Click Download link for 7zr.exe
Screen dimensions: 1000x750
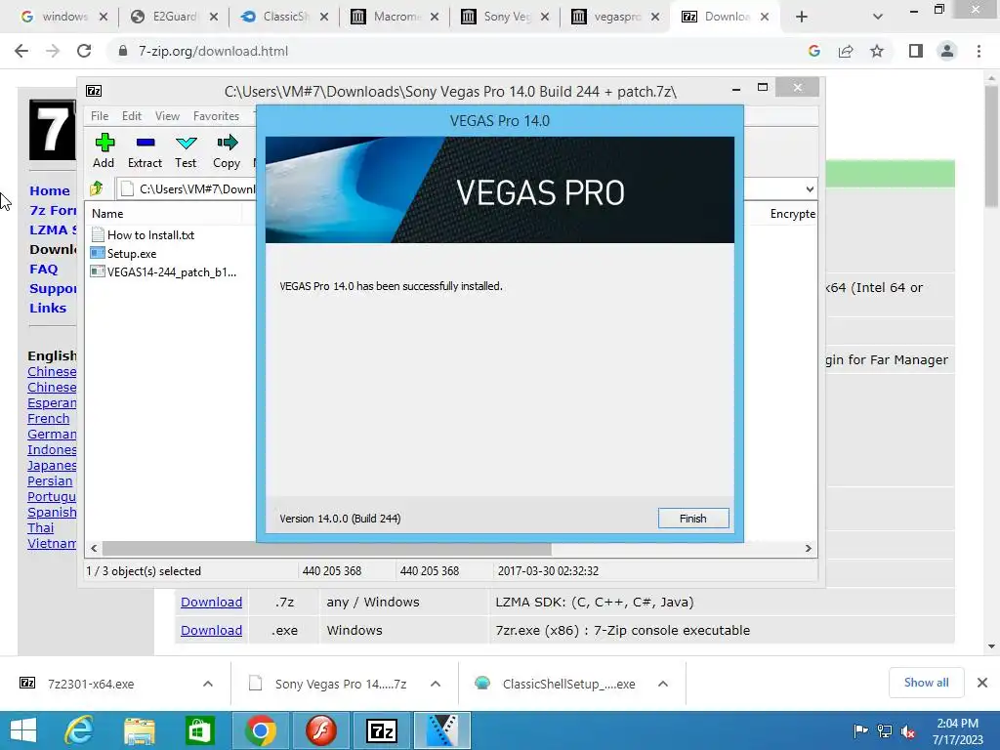211,630
